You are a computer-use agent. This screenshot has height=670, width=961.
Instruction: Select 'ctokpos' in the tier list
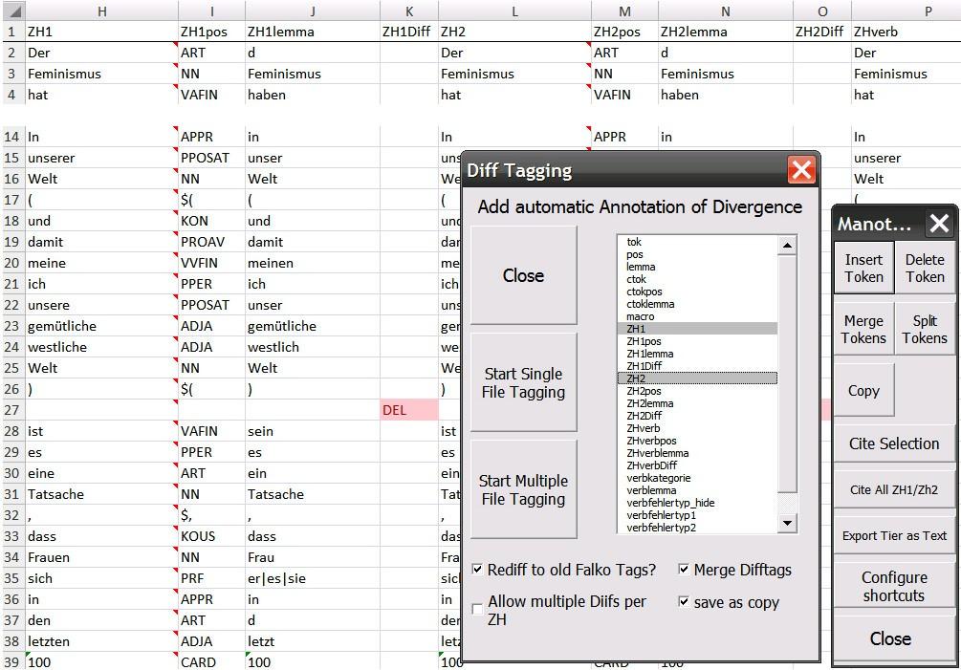pos(697,292)
